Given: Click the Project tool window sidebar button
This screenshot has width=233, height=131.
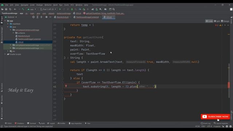Looking at the screenshot, I should point(1,20).
